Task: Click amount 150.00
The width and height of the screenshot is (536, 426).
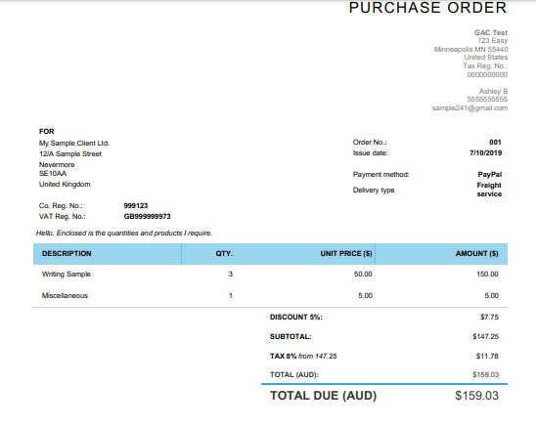Action: [487, 275]
